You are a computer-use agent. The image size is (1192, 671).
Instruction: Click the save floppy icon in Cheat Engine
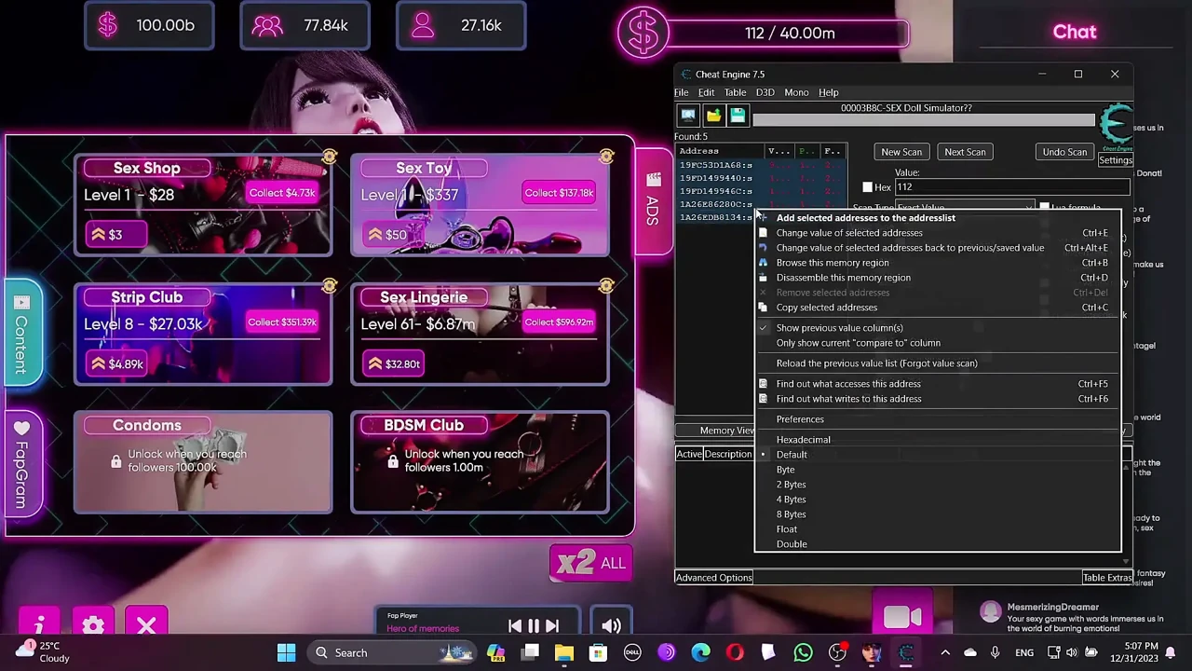[x=738, y=115]
